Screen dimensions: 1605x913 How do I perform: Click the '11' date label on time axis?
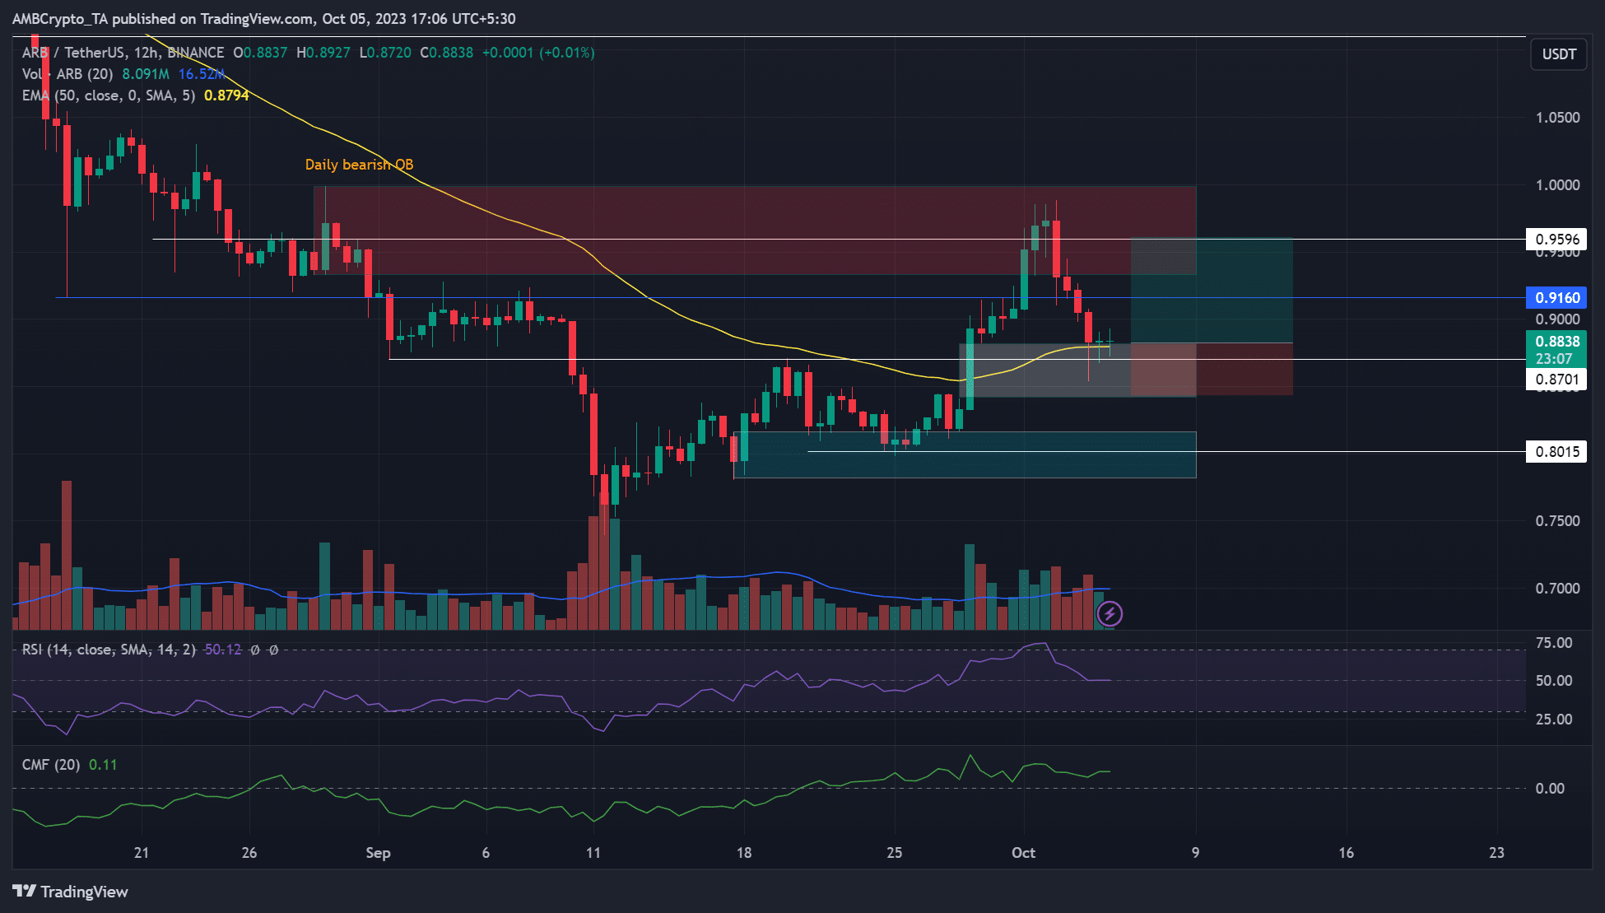tap(593, 853)
